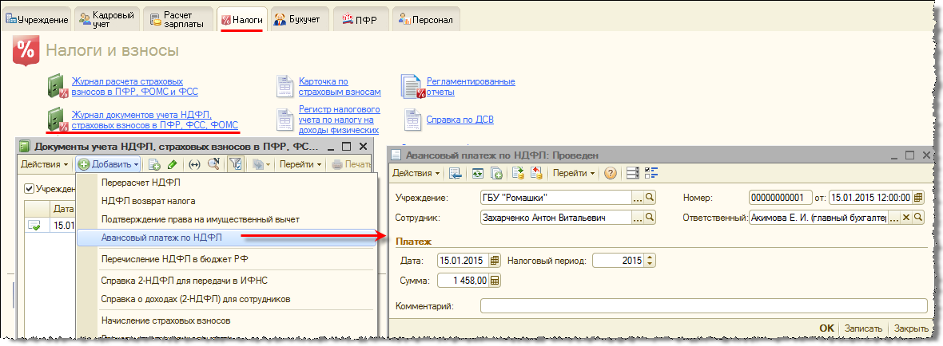Click magnifier open icon for Учреждение field

click(650, 198)
